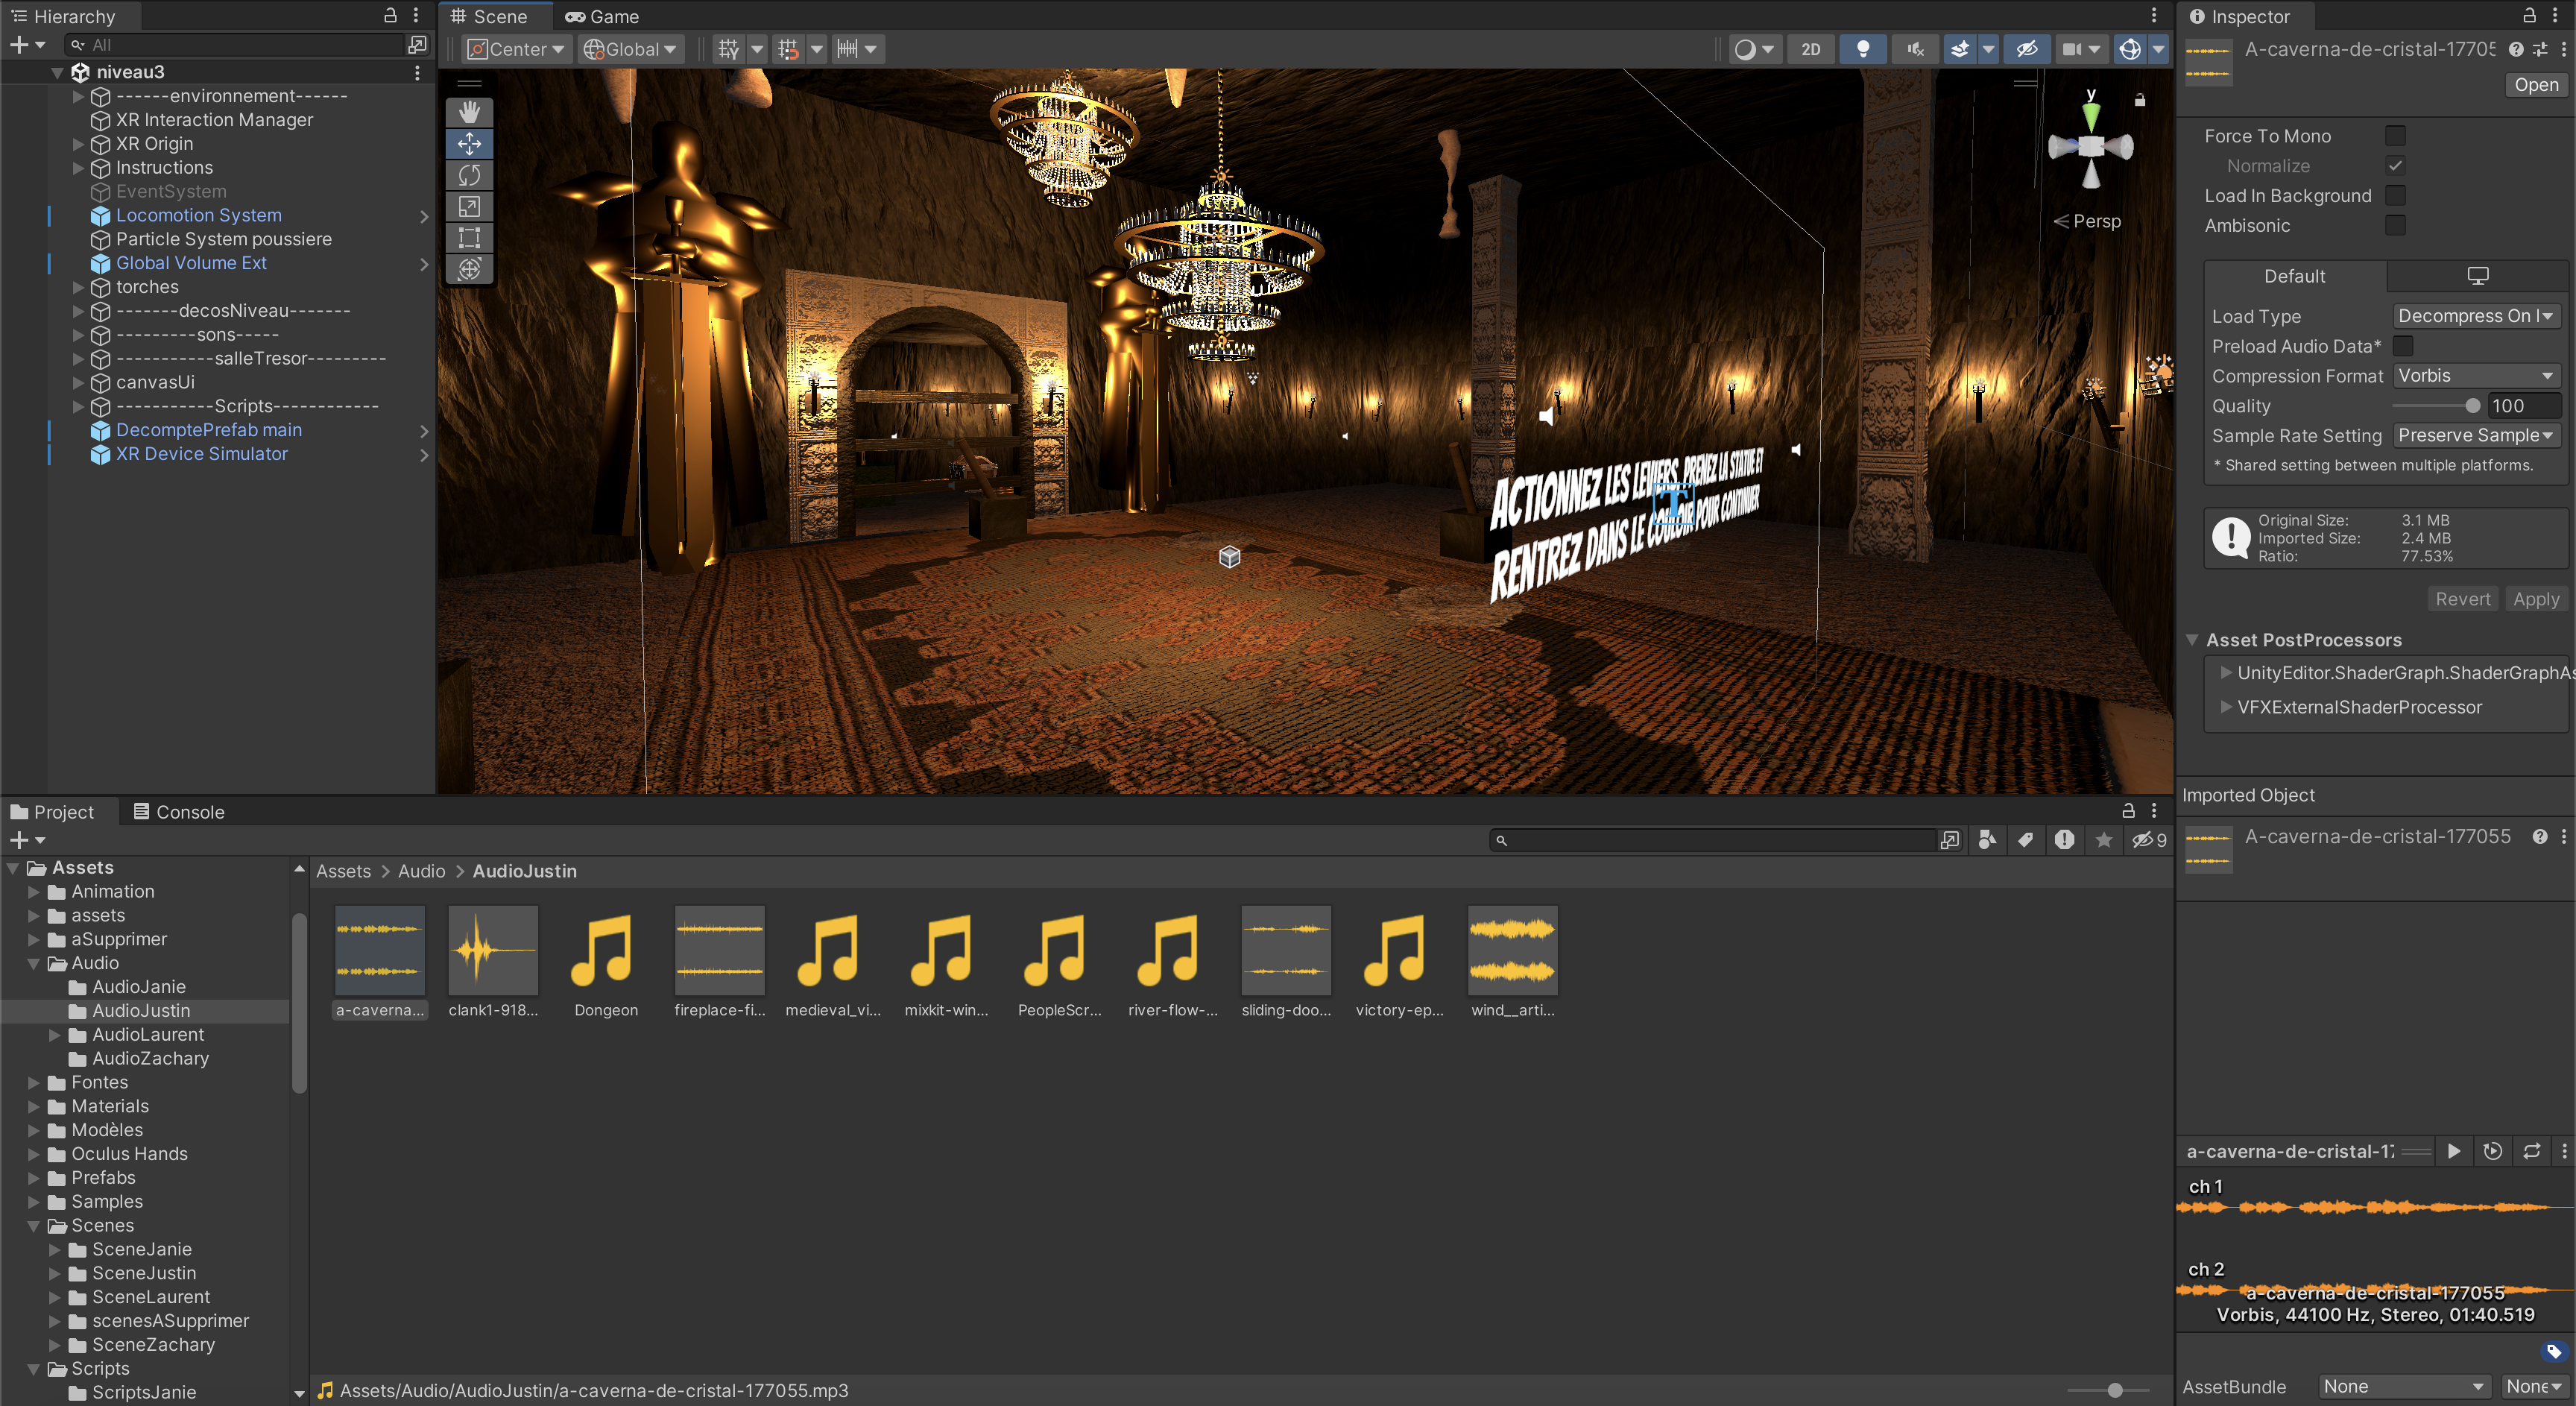Open Compression Format Vorbis dropdown
Viewport: 2576px width, 1406px height.
[2476, 376]
